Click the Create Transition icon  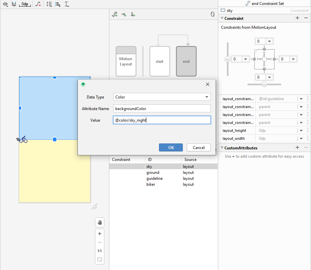pyautogui.click(x=124, y=15)
